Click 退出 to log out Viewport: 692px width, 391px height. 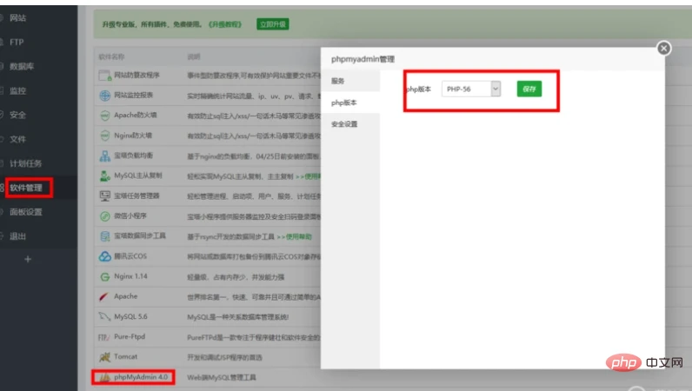[x=18, y=236]
